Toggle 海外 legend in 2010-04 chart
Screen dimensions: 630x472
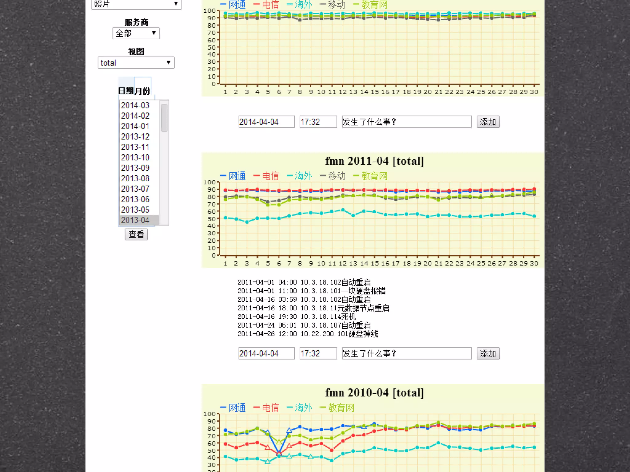303,408
